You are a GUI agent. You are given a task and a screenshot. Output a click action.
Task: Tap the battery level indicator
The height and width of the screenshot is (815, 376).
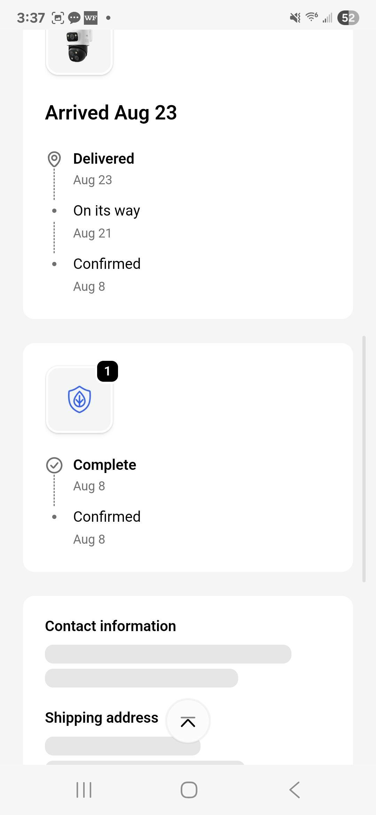coord(348,18)
